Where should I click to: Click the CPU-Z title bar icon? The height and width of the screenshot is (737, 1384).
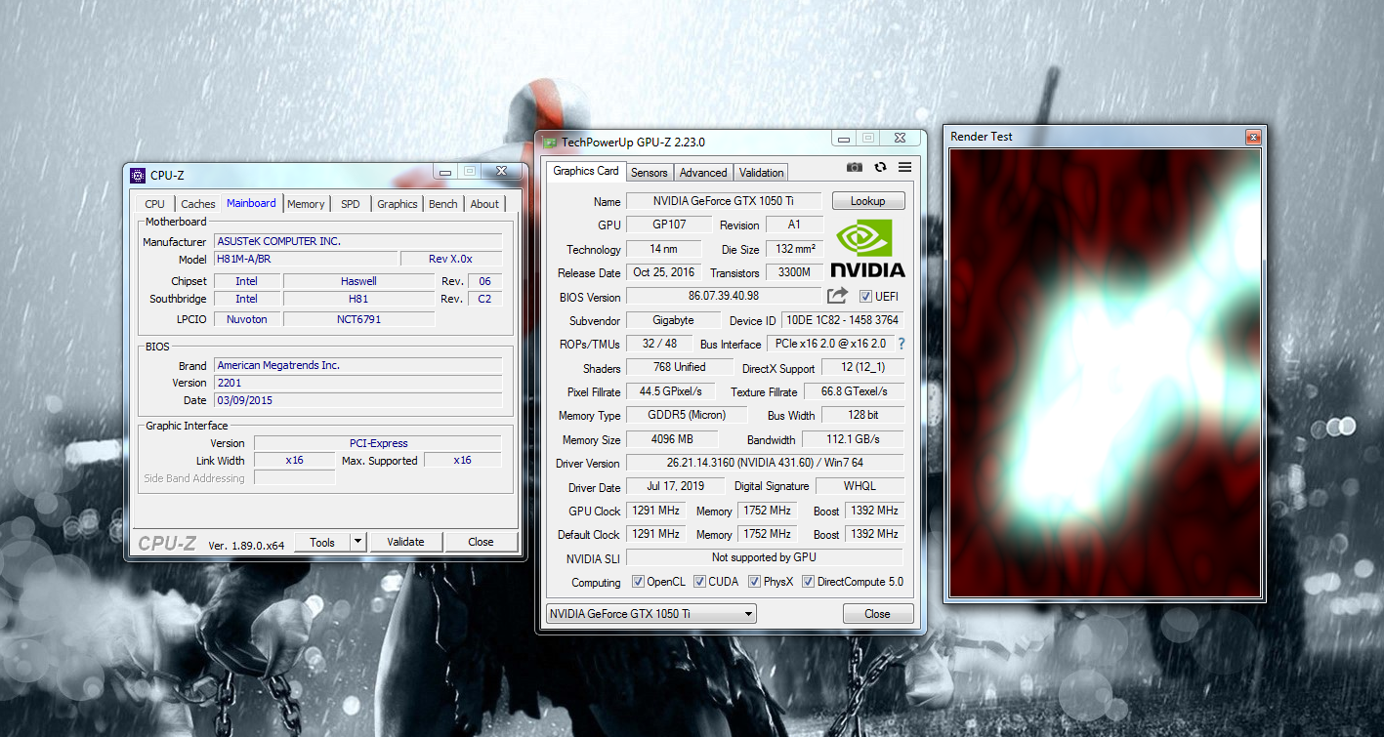(139, 176)
